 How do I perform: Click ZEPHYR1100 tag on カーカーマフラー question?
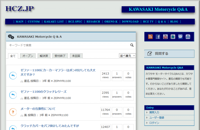coord(62,81)
